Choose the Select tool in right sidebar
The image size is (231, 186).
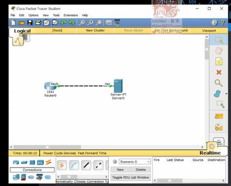coord(219,40)
